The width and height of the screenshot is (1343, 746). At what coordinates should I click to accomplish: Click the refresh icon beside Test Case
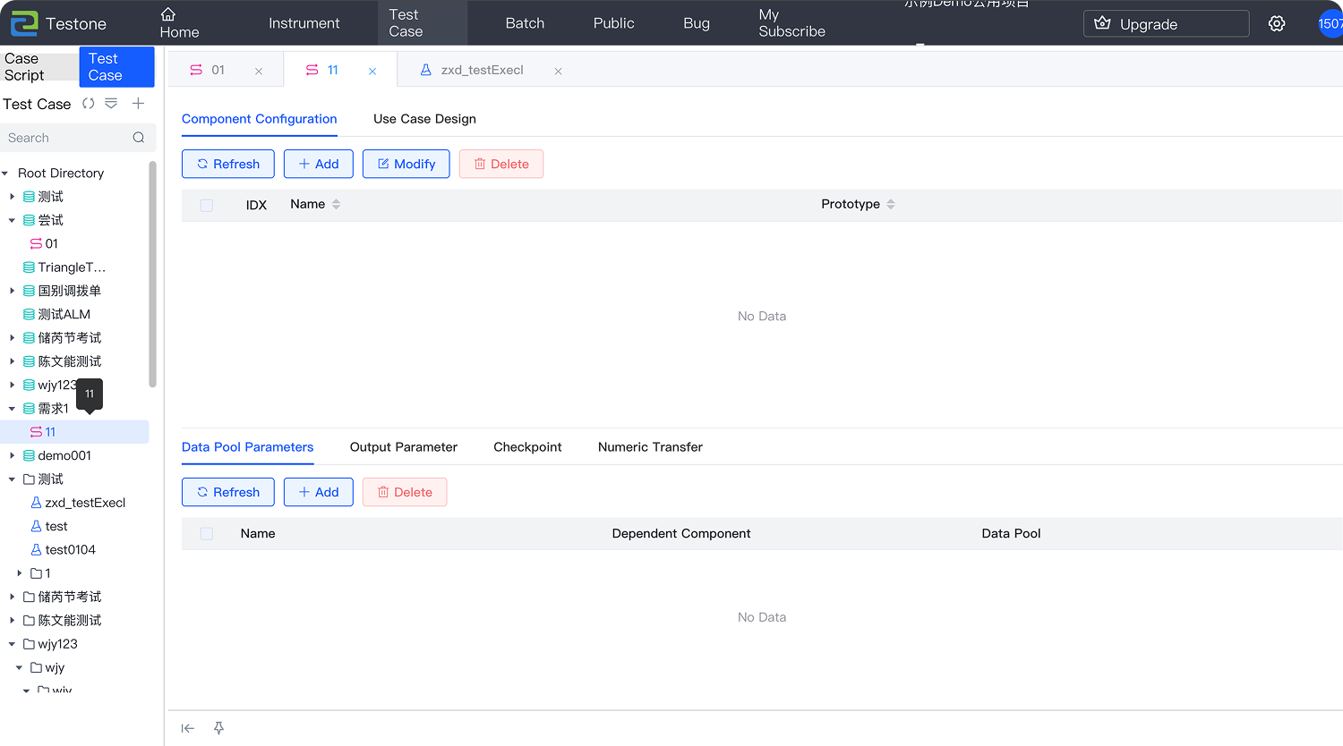click(88, 104)
